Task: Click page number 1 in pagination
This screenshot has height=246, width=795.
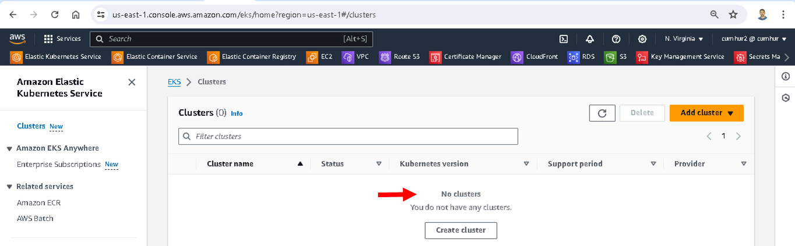Action: [724, 136]
